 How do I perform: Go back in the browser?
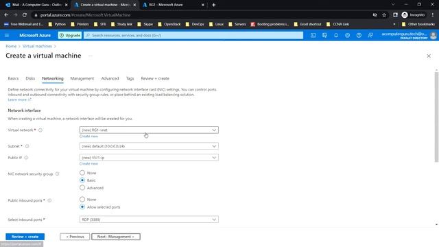click(6, 15)
